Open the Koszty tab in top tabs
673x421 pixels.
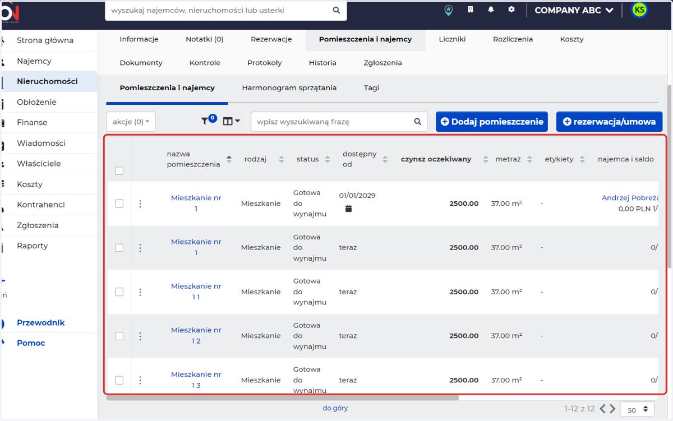point(572,39)
